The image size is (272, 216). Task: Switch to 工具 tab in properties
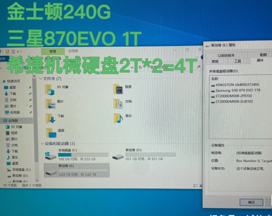pyautogui.click(x=238, y=61)
